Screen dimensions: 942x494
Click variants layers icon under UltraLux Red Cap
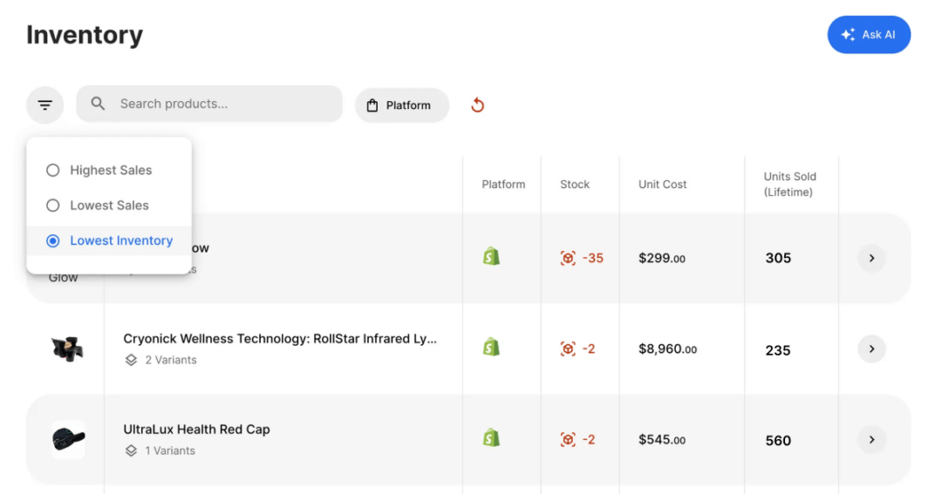click(131, 450)
